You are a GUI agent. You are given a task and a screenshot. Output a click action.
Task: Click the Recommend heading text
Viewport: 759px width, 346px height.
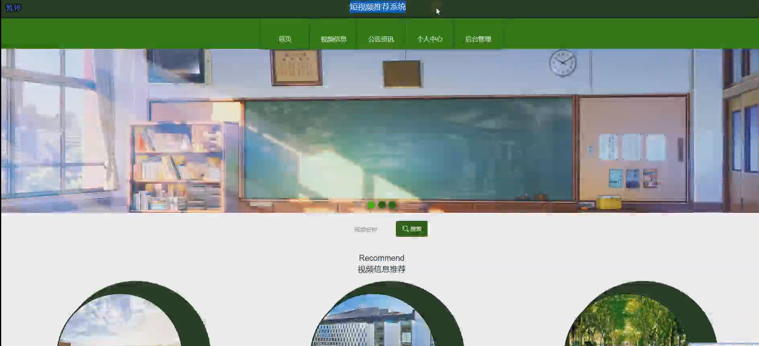point(382,258)
